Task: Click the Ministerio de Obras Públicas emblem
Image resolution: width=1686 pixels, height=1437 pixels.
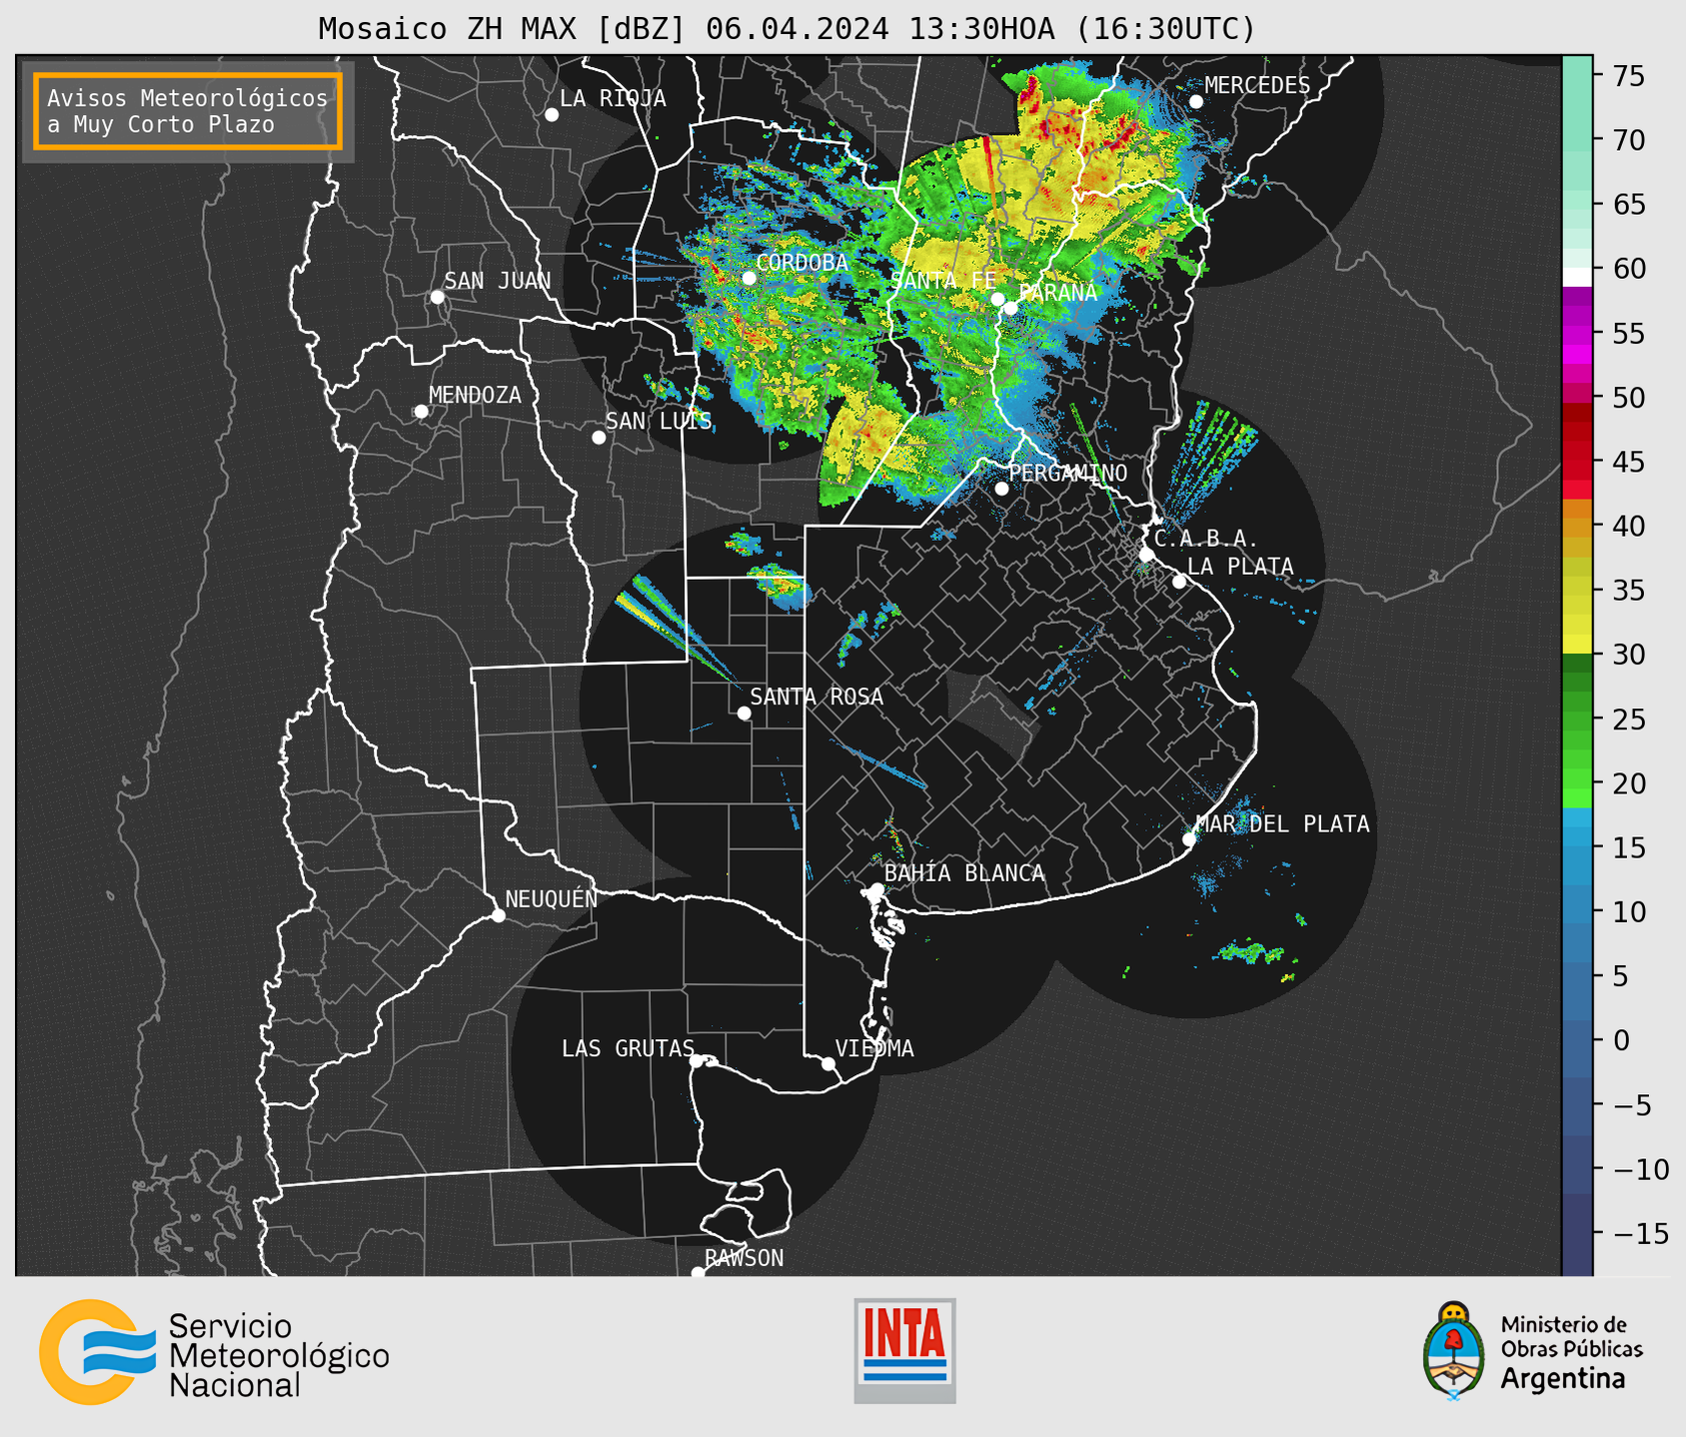Action: click(1455, 1350)
